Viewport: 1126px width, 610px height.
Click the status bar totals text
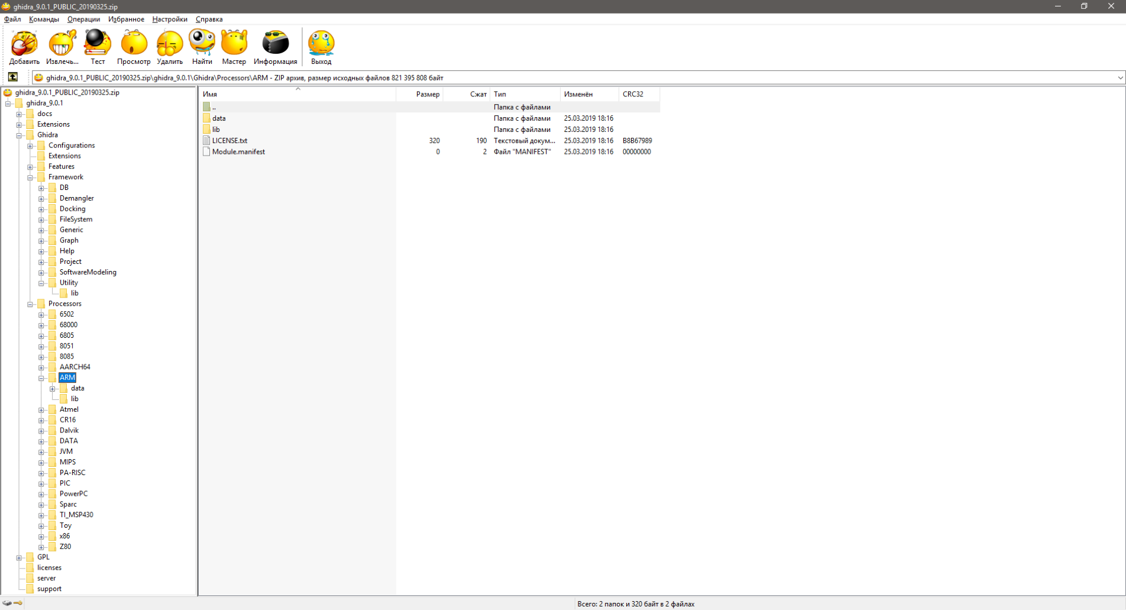tap(636, 604)
